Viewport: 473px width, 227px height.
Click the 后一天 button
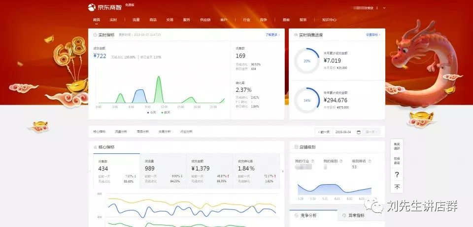[372, 132]
